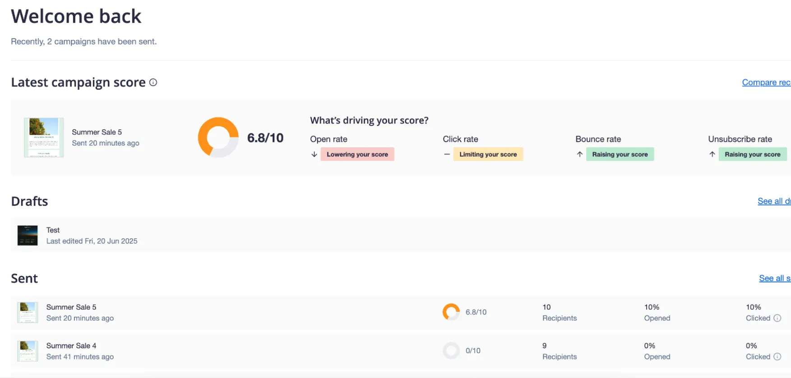Image resolution: width=791 pixels, height=378 pixels.
Task: Open the See all sent link
Action: click(774, 278)
